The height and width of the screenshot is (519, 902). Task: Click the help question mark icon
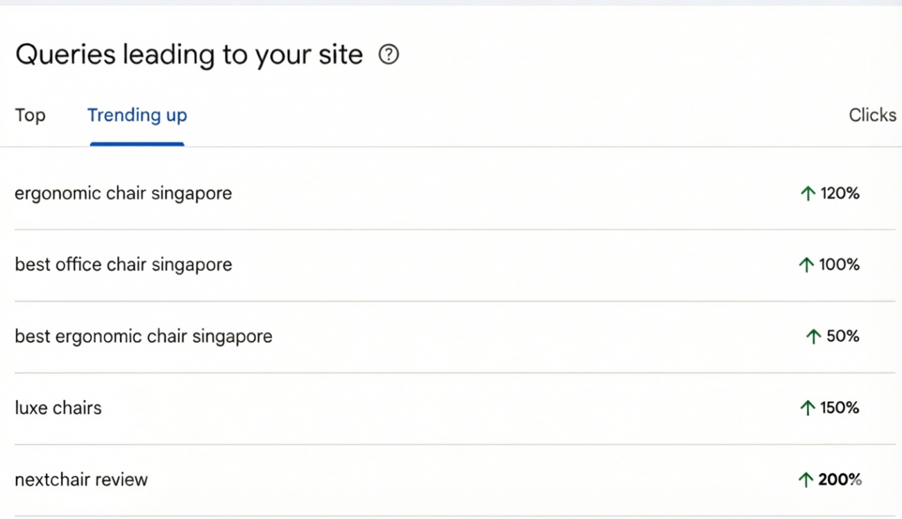(x=389, y=54)
